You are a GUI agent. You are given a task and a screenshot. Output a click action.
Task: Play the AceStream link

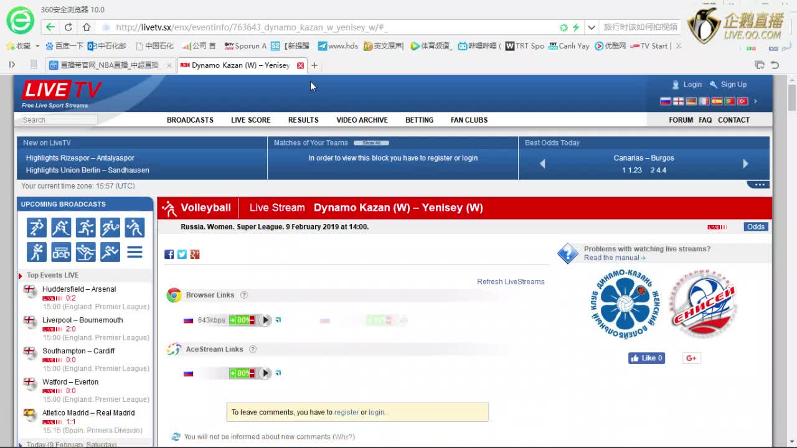[265, 373]
